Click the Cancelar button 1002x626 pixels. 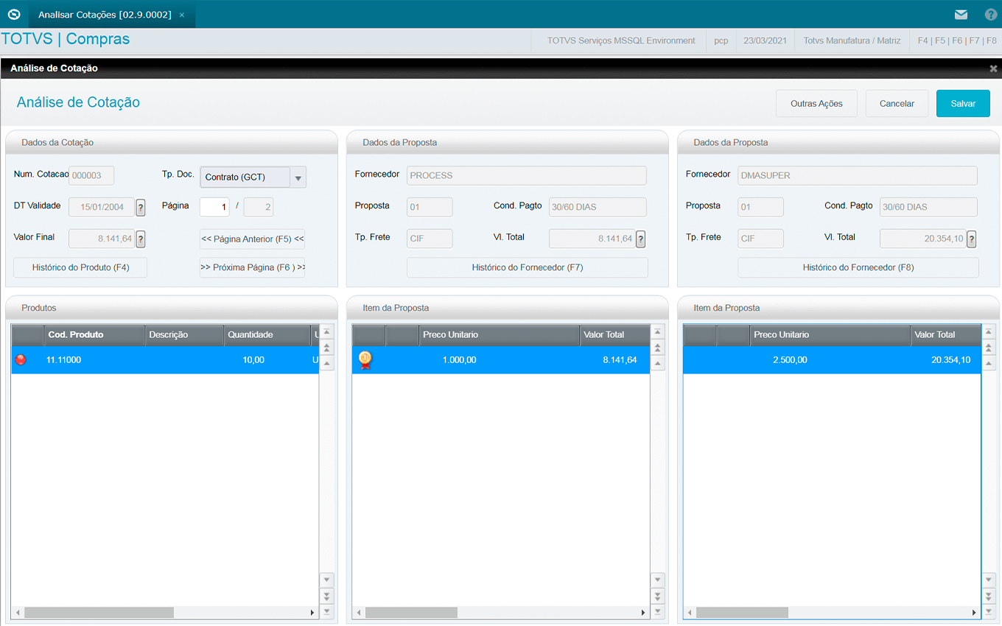tap(897, 104)
